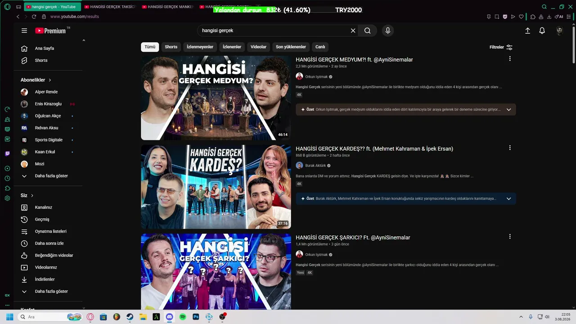This screenshot has height=324, width=576.
Task: Open Twitch in the Opera GX sidebar
Action: pos(7,153)
